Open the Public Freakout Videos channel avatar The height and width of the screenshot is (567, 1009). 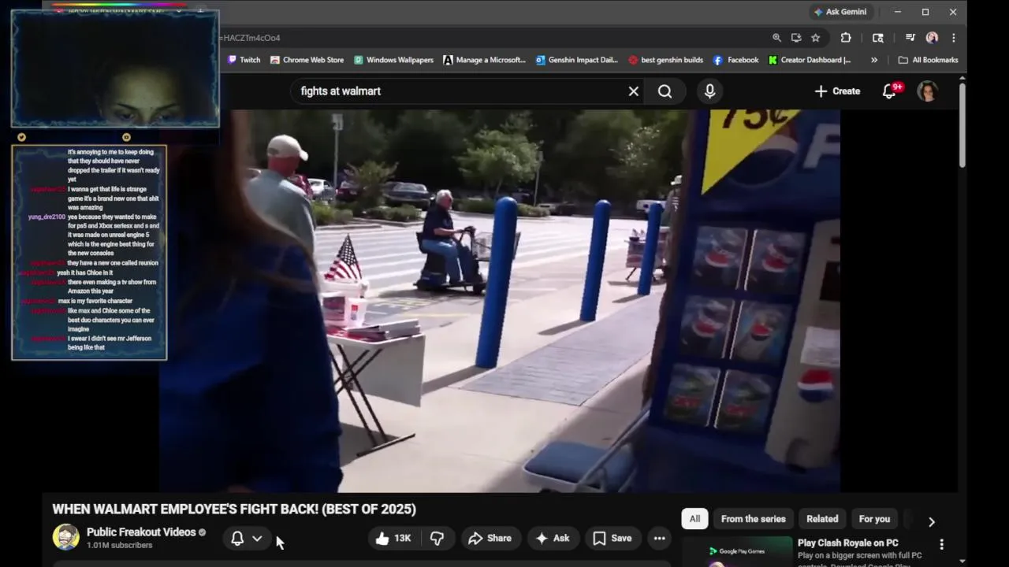[65, 537]
